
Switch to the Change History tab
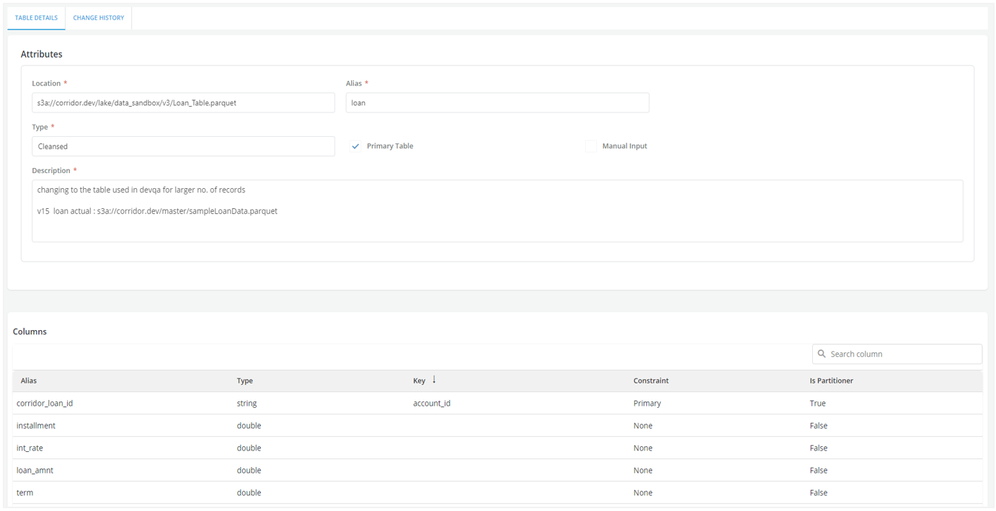click(99, 18)
